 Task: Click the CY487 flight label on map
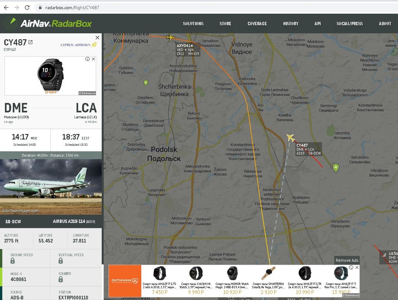point(308,149)
